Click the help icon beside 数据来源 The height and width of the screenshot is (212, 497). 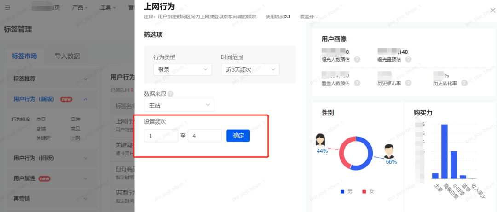coord(171,94)
